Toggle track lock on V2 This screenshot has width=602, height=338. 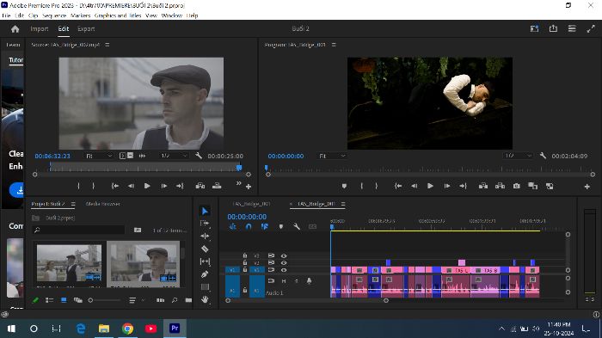pyautogui.click(x=244, y=262)
